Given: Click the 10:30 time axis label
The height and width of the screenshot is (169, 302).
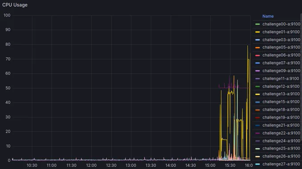Looking at the screenshot, I should pos(32,165).
